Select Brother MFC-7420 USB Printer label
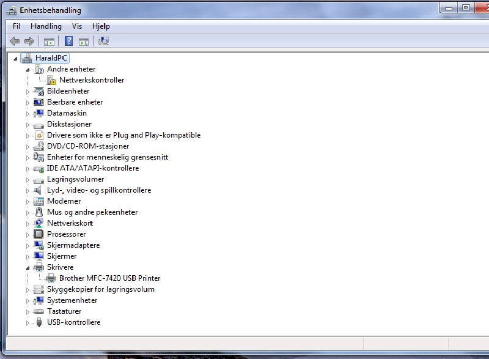 tap(110, 278)
